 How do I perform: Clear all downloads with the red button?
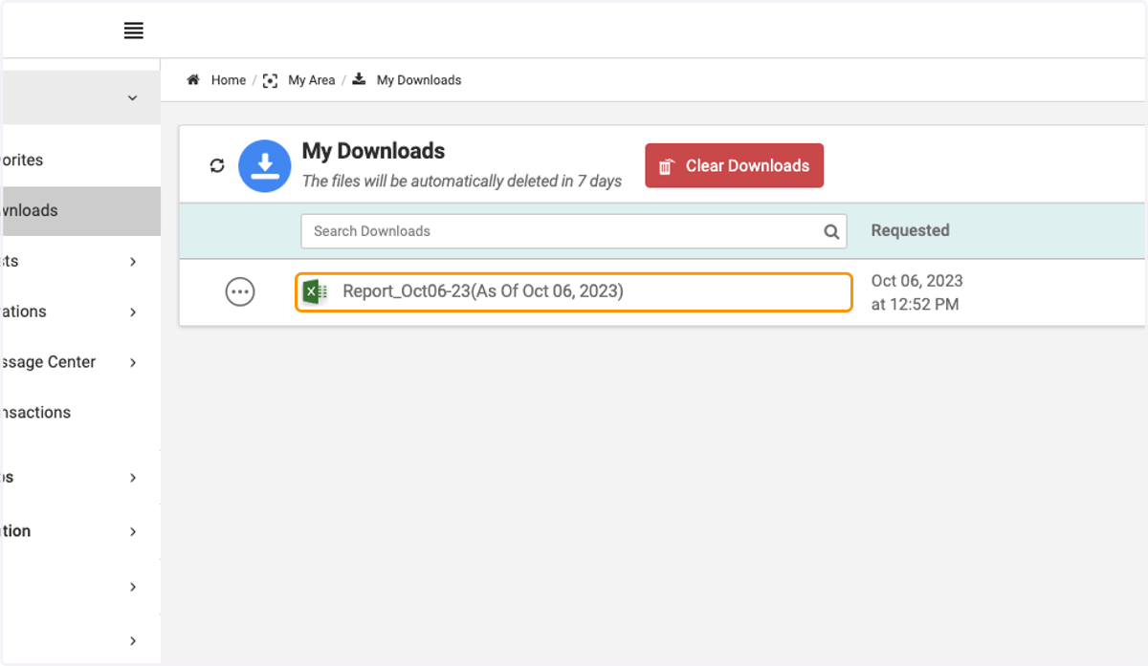click(734, 165)
